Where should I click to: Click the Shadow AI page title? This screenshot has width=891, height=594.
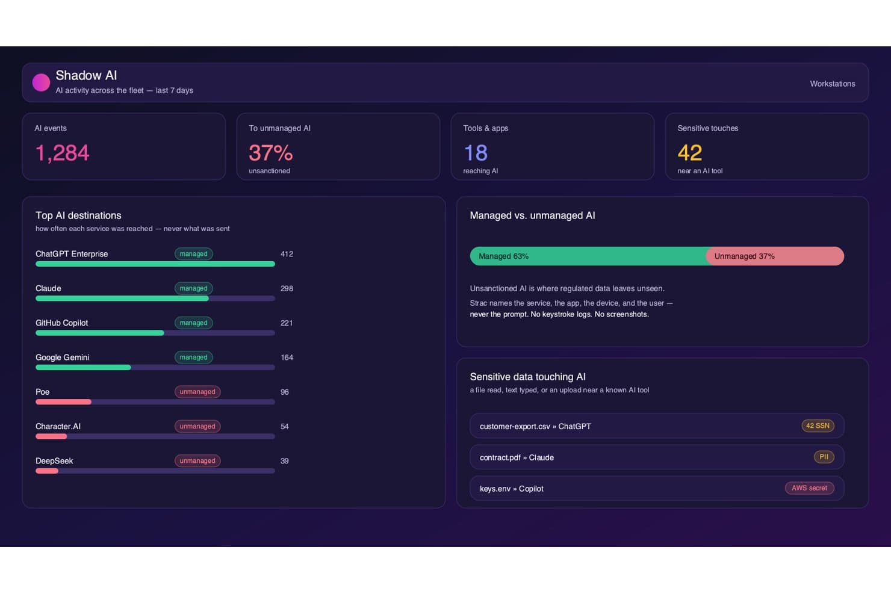click(x=86, y=75)
